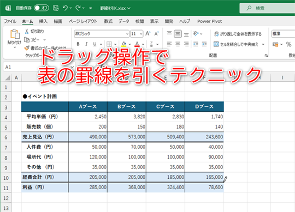
Task: Open the number format box 標準
Action: point(283,34)
